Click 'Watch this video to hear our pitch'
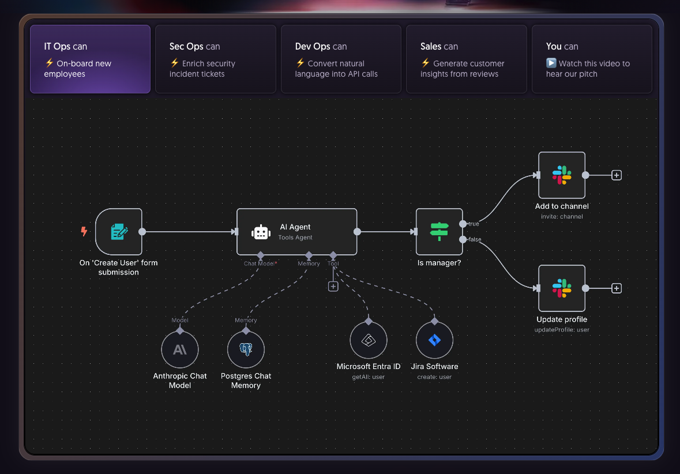Image resolution: width=680 pixels, height=474 pixels. click(592, 63)
